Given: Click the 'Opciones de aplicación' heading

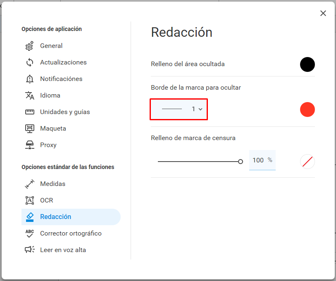Looking at the screenshot, I should (52, 29).
